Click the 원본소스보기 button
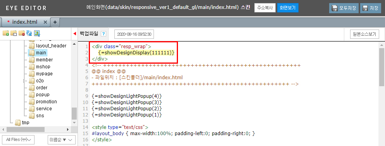 pyautogui.click(x=364, y=34)
